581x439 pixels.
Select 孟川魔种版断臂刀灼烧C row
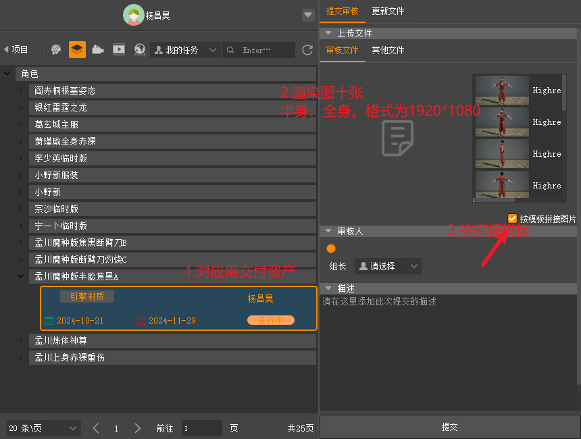(x=172, y=260)
